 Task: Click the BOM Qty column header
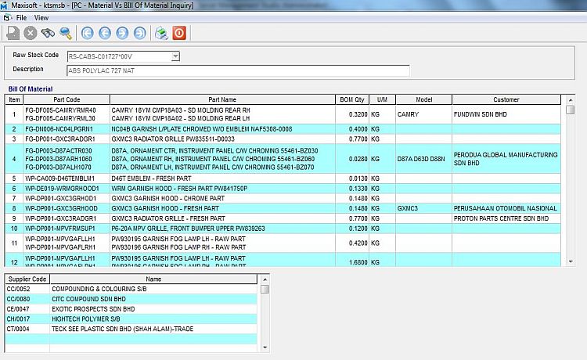pos(352,99)
